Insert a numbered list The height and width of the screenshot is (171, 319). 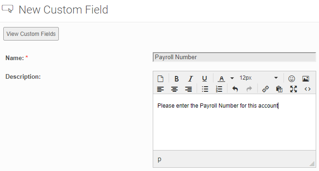click(219, 89)
